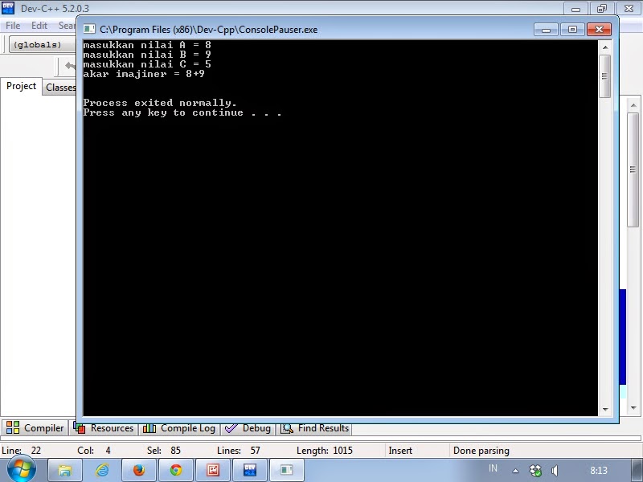This screenshot has width=643, height=482.
Task: Click the Insert status bar indicator
Action: pyautogui.click(x=400, y=451)
